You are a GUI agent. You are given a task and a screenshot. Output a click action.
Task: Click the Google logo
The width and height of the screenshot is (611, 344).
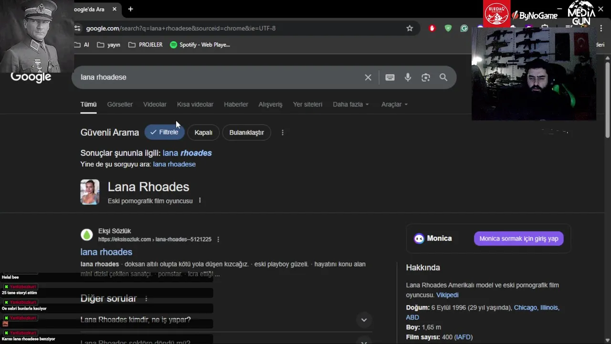coord(31,77)
